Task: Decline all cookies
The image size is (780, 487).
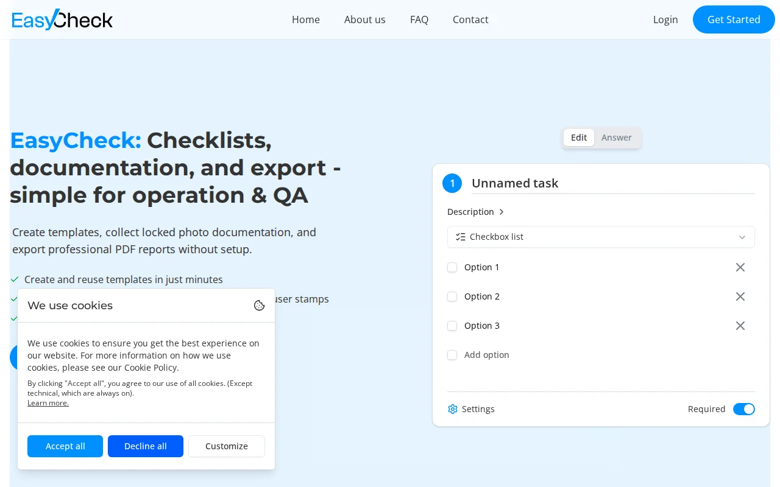Action: (x=146, y=446)
